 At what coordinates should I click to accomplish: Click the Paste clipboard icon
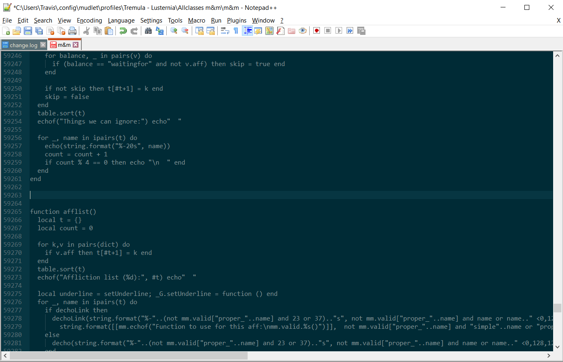(x=109, y=31)
